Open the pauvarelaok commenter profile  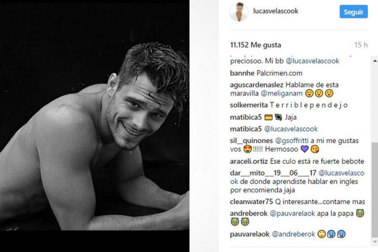pyautogui.click(x=249, y=234)
